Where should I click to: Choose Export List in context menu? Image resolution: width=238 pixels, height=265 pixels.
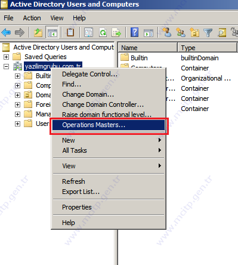coord(109,192)
